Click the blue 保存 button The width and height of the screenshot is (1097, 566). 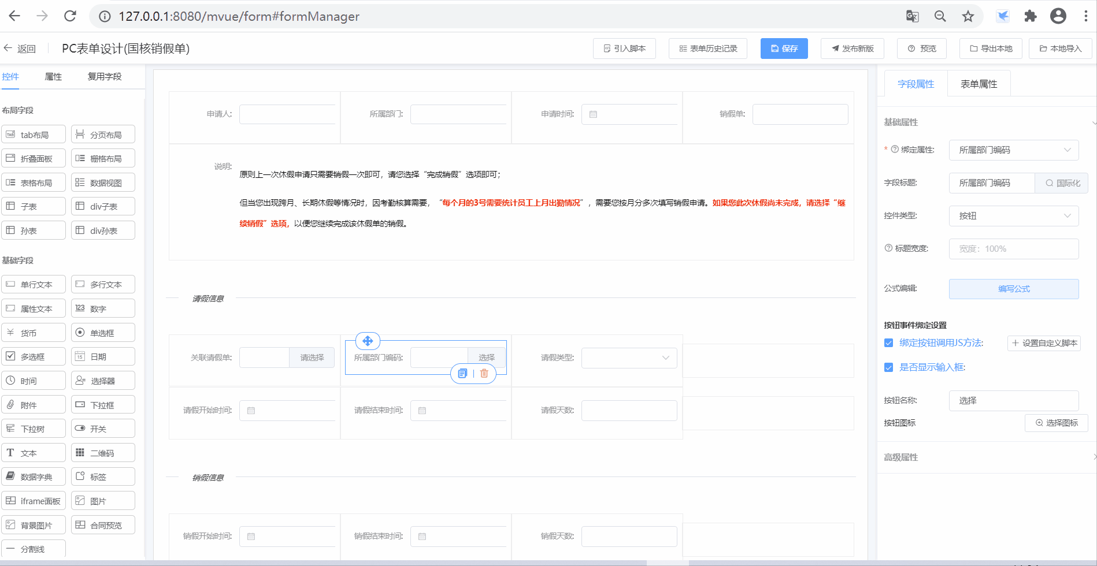click(x=784, y=49)
